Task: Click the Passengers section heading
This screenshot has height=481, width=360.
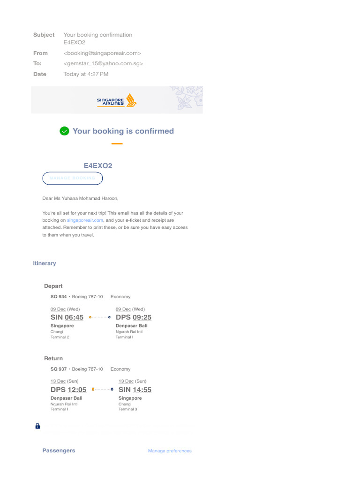Action: [59, 450]
